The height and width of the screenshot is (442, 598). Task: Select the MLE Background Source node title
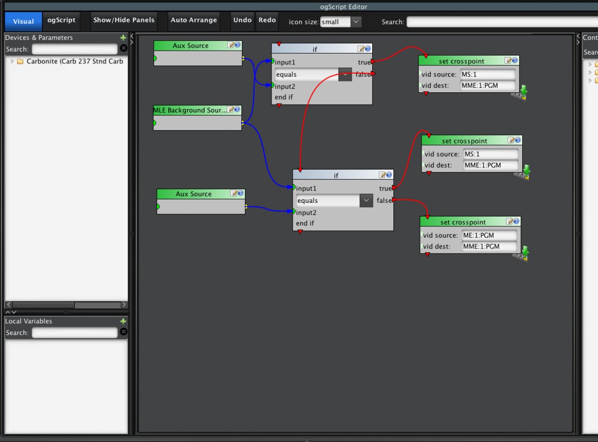(189, 110)
